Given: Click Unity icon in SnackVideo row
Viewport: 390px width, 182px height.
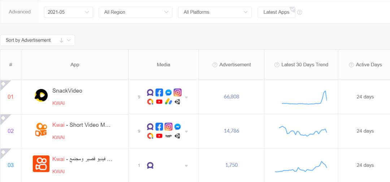Looking at the screenshot, I should point(177,102).
